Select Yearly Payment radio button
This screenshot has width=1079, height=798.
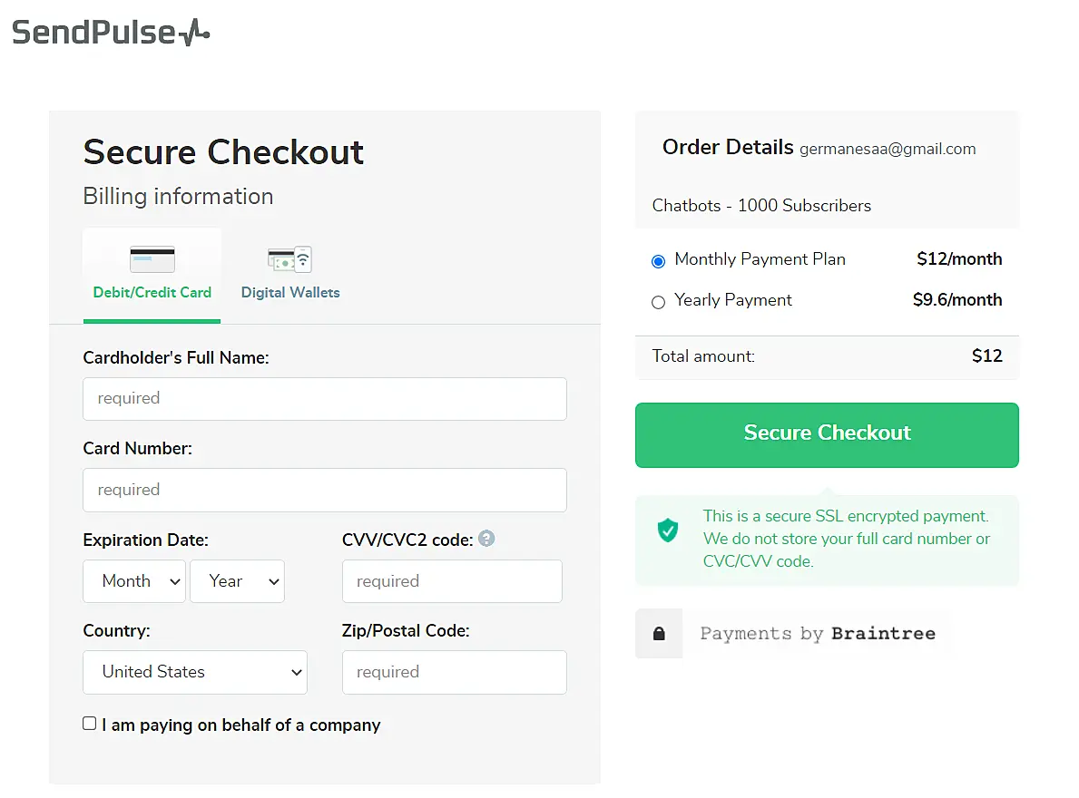coord(659,302)
